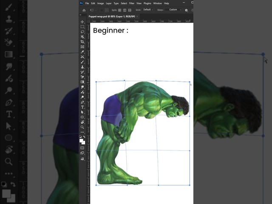
Task: Select the Path Selection tool
Action: [82, 112]
